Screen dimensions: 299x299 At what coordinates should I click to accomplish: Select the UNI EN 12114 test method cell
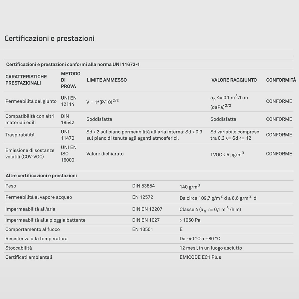coord(69,101)
